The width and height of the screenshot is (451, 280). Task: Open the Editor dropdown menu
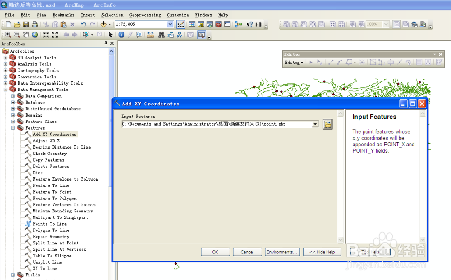[294, 62]
